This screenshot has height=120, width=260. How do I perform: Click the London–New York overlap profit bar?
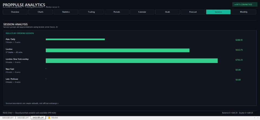132,61
